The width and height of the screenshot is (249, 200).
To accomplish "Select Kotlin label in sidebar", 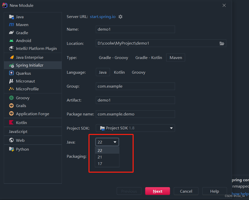I will [21, 123].
